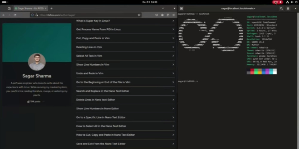
Task: Open the clock Dec 19 16:33 menu
Action: [x=150, y=2]
